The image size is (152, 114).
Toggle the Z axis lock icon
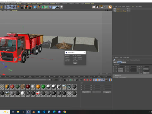pos(14,7)
